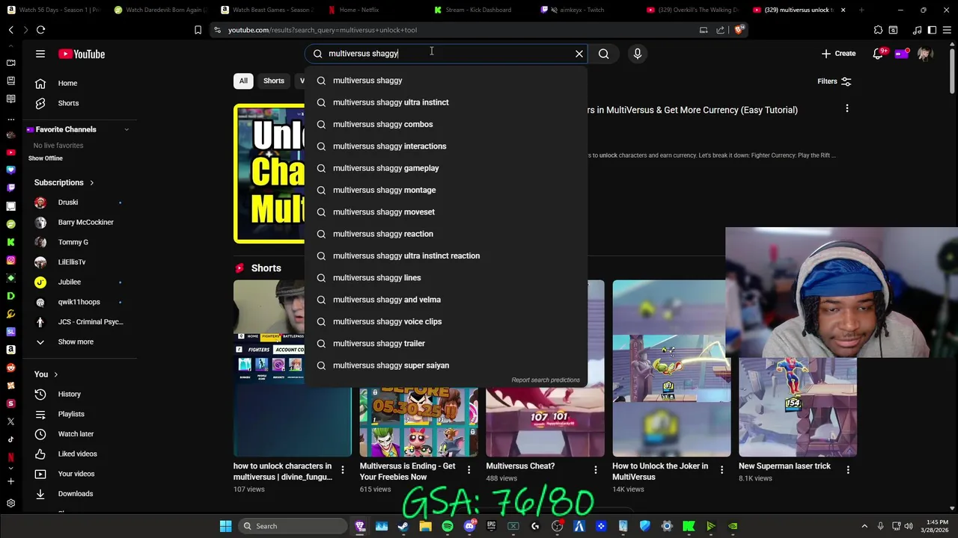This screenshot has height=538, width=958.
Task: Select the Shorts filter chip
Action: point(274,81)
